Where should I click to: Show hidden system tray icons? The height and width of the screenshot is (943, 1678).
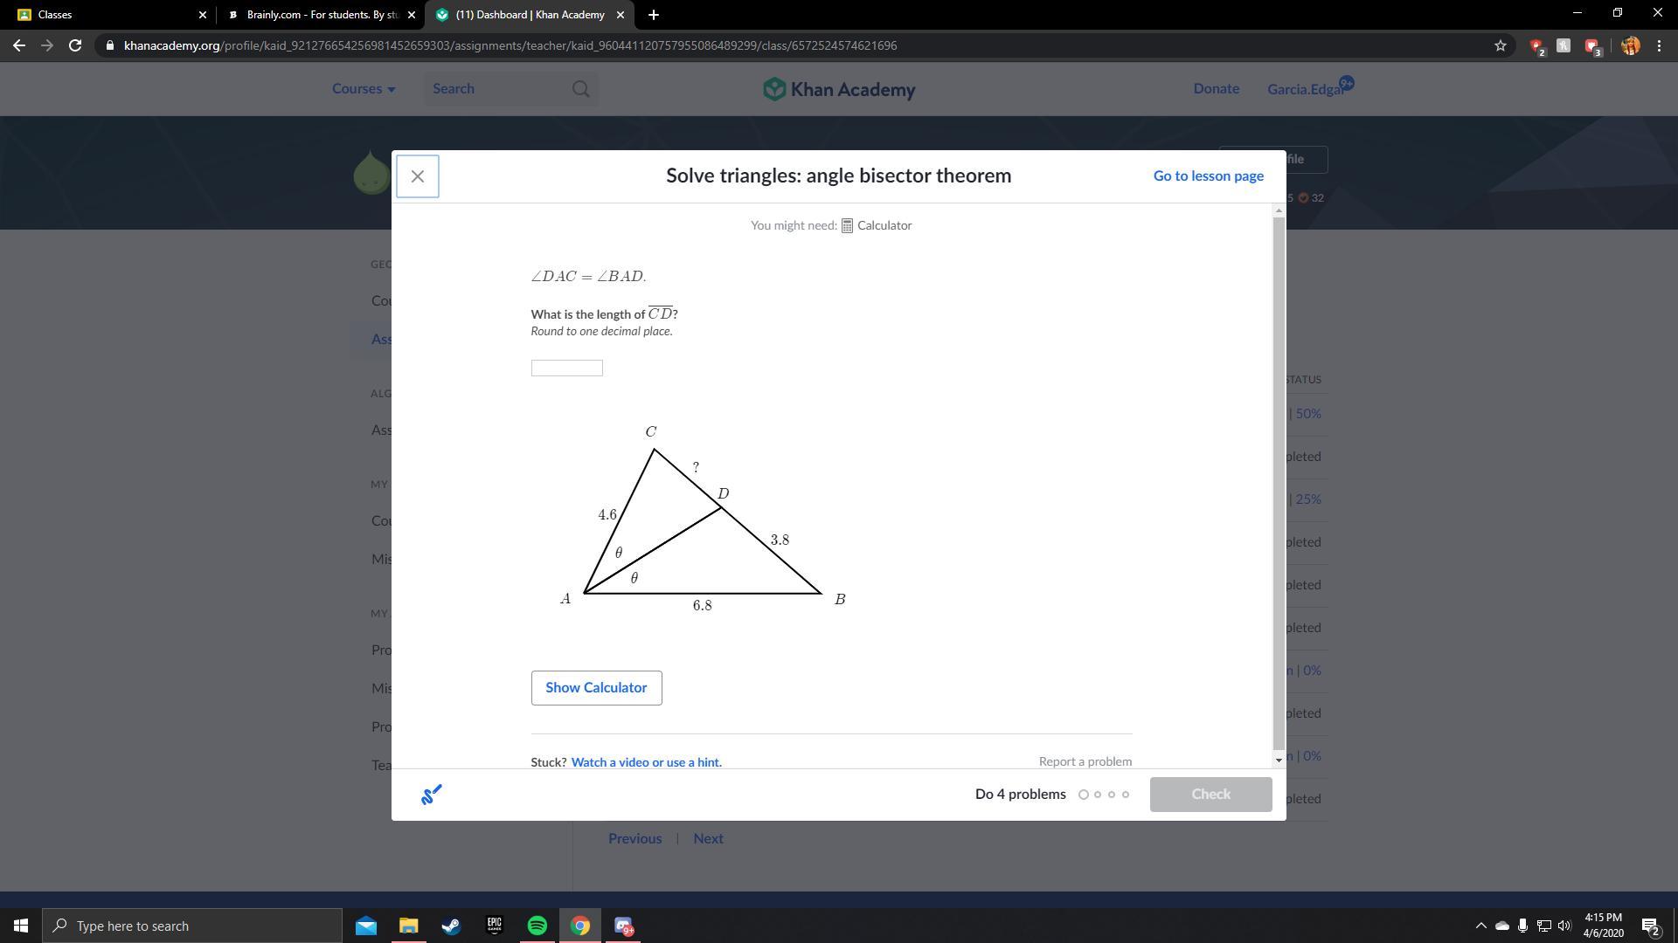tap(1480, 926)
